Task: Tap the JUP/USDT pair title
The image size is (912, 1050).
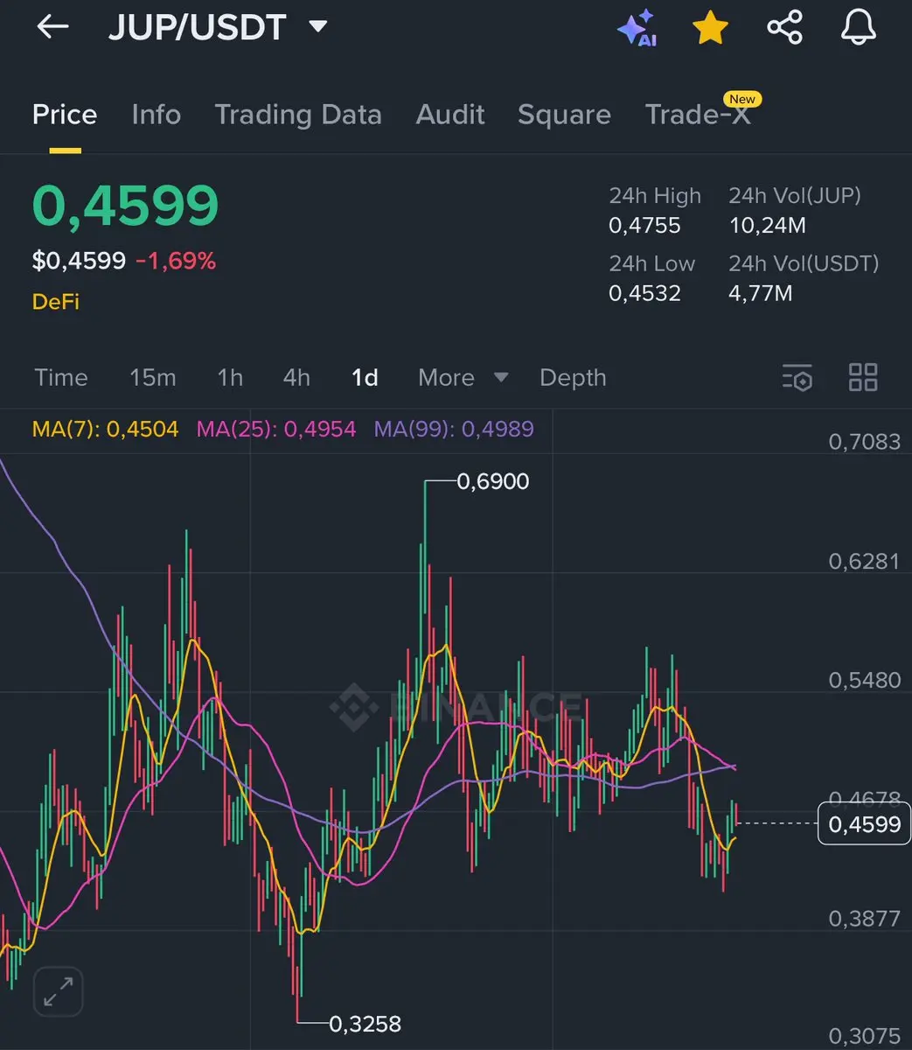Action: [198, 27]
